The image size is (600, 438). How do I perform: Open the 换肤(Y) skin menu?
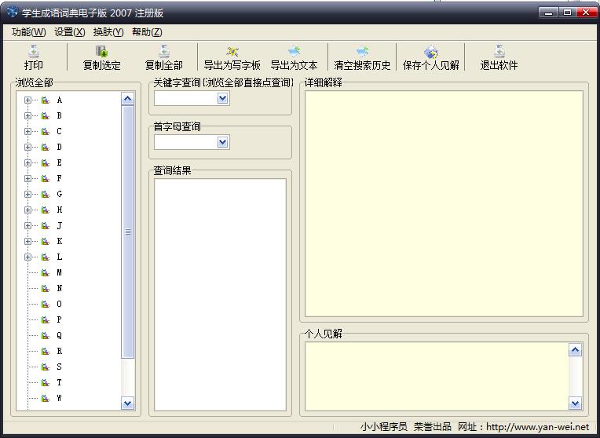(x=108, y=32)
